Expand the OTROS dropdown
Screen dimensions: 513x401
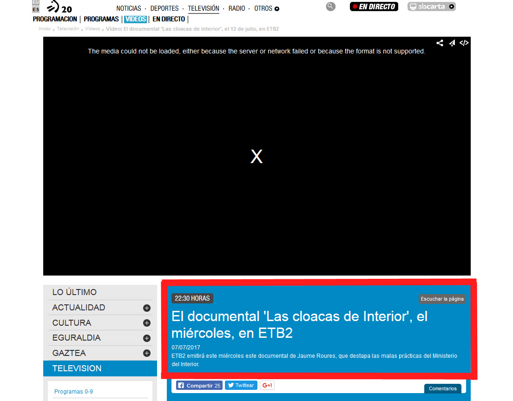(267, 8)
